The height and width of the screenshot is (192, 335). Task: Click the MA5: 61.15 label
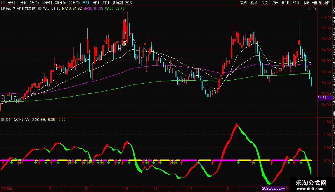52,9
